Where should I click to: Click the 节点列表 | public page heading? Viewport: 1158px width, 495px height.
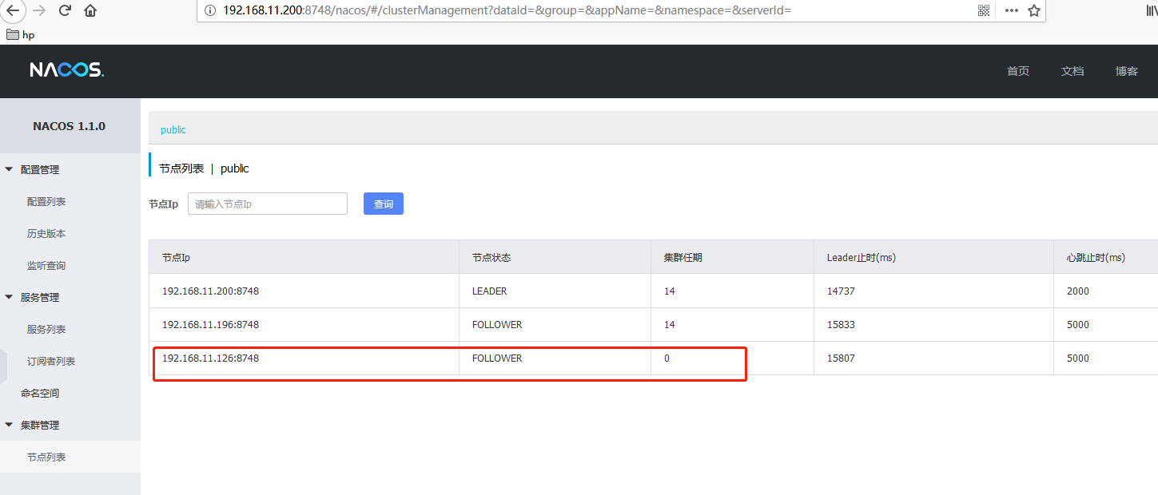pyautogui.click(x=204, y=168)
